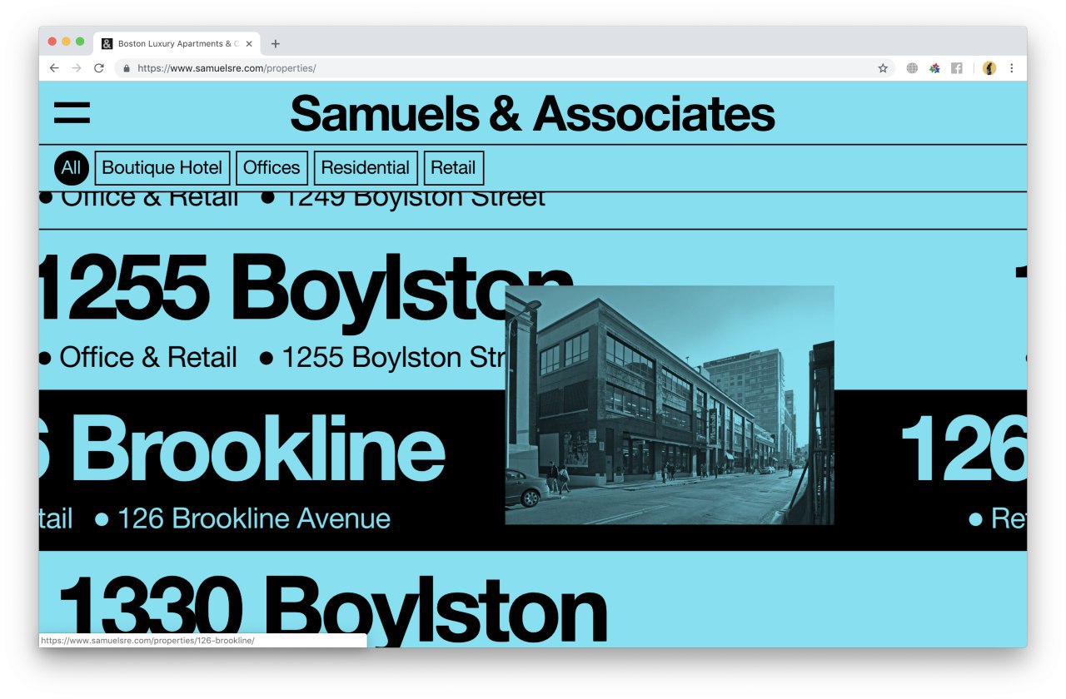Open the Samuels & Associates home title
The image size is (1066, 699).
(532, 113)
